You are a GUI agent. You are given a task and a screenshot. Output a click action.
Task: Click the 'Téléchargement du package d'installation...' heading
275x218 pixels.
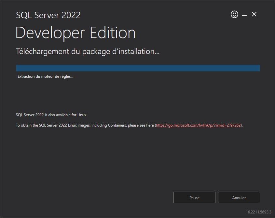(88, 51)
